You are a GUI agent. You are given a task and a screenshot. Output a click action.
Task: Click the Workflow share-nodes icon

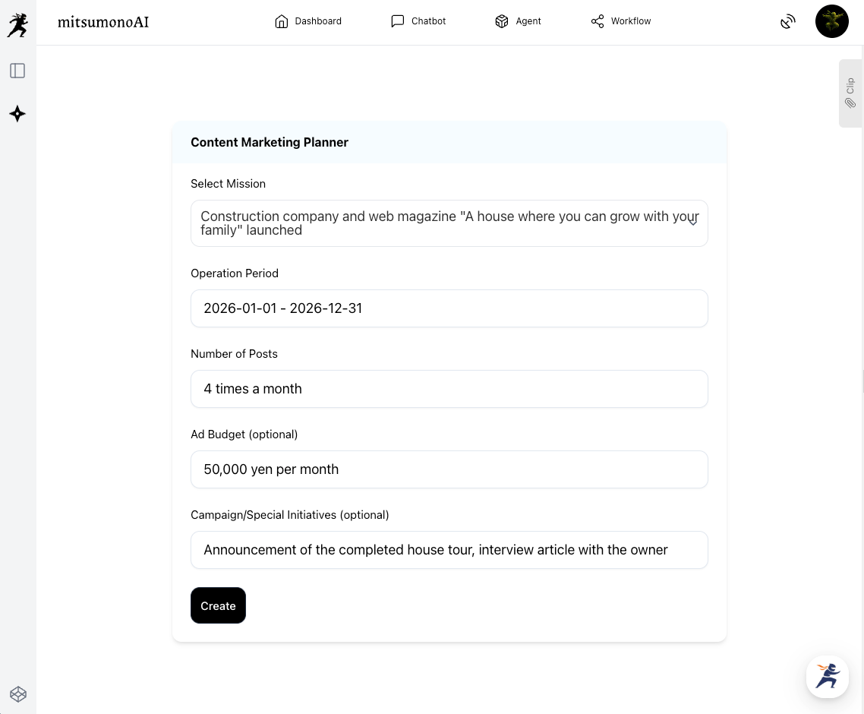tap(598, 21)
